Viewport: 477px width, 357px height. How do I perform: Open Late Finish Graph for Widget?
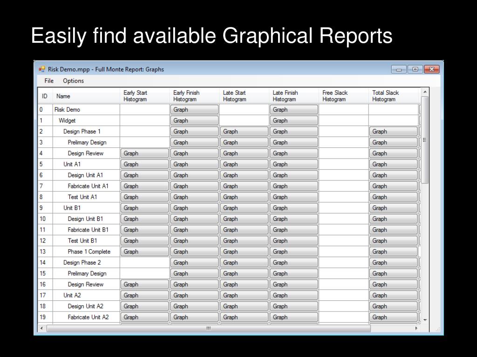pyautogui.click(x=293, y=120)
